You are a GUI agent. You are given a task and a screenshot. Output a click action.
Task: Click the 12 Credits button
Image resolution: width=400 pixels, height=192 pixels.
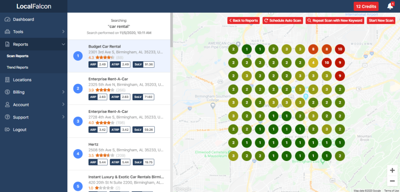(x=366, y=7)
